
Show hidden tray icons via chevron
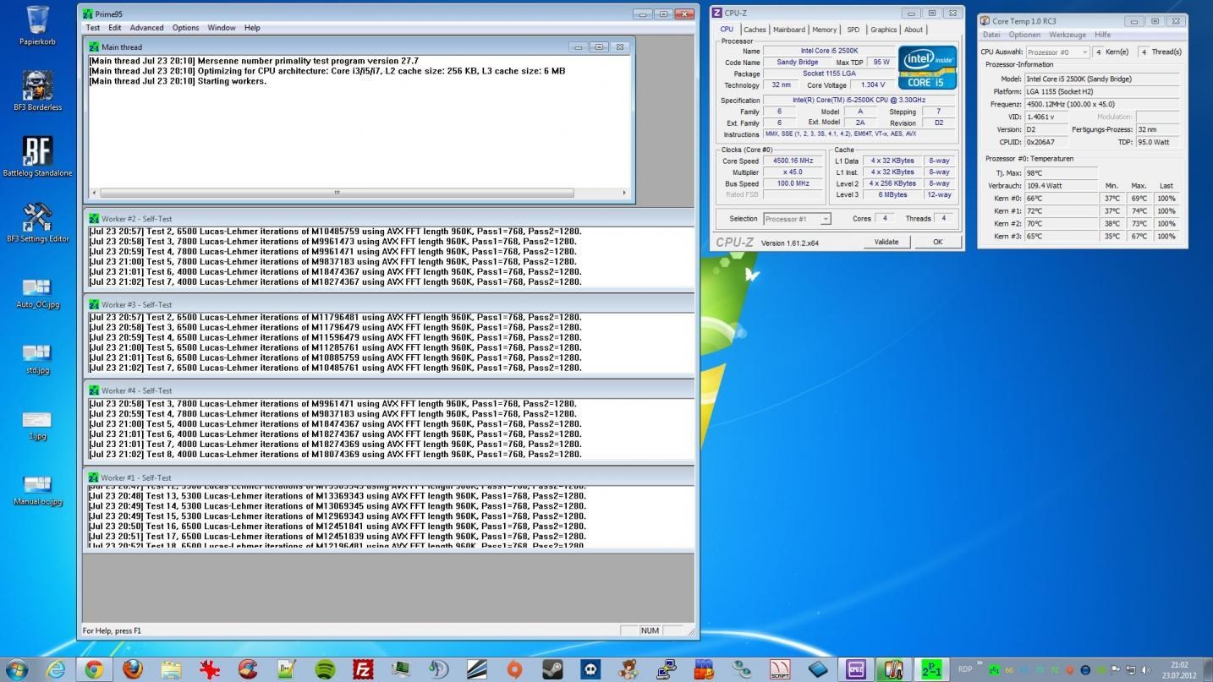(x=980, y=664)
